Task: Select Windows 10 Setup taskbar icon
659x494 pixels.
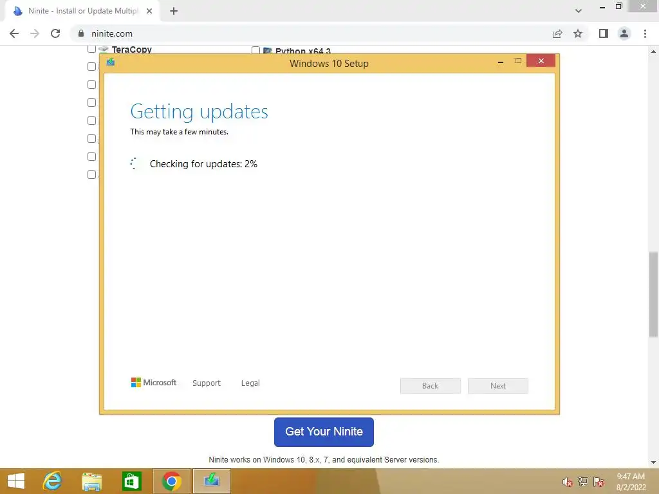Action: pyautogui.click(x=211, y=481)
